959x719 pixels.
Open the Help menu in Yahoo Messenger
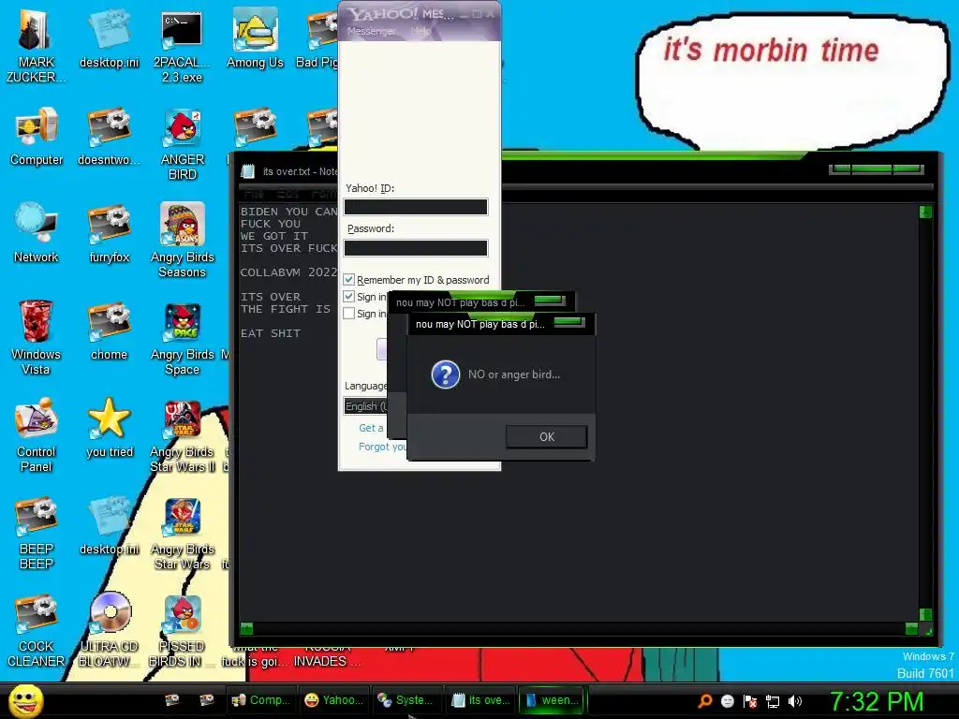click(420, 31)
